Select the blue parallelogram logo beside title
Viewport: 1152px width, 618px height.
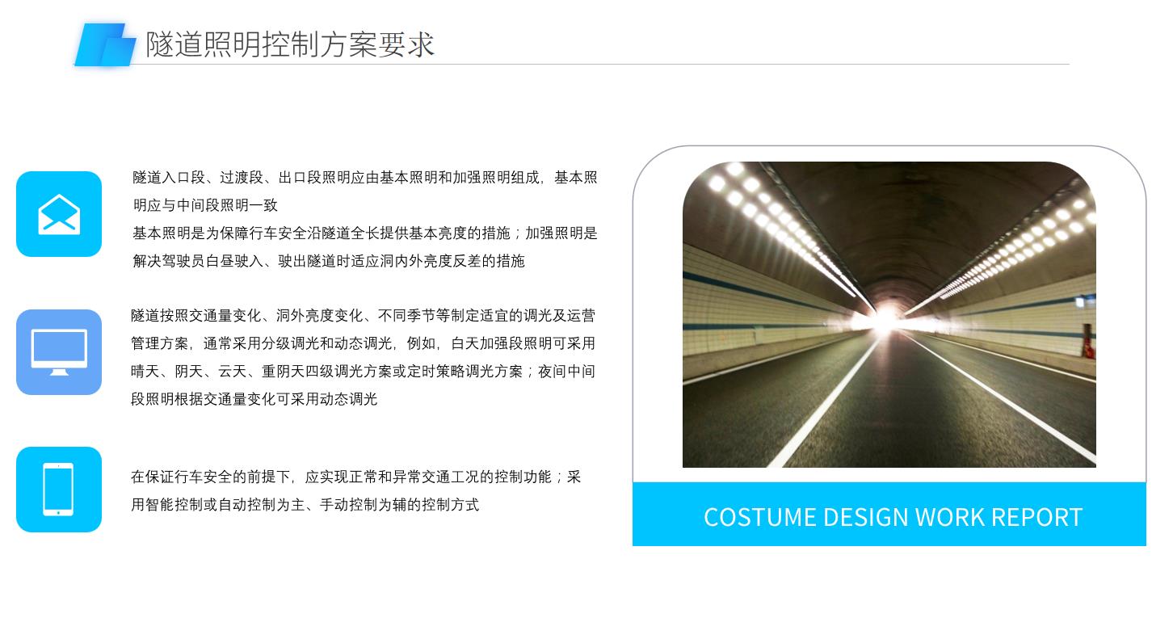point(106,44)
